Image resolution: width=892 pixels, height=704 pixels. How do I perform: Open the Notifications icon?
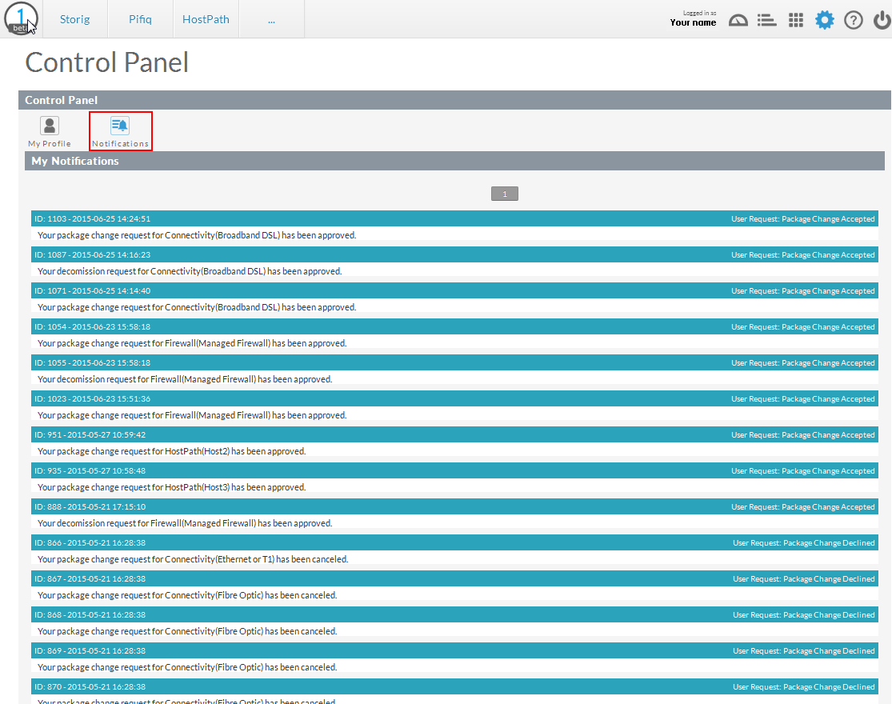point(120,130)
